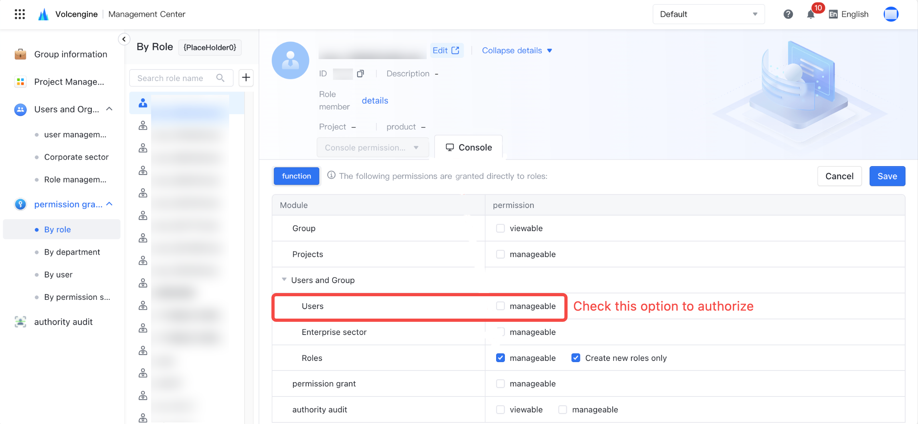Uncheck manageable for Roles row
918x424 pixels.
point(501,358)
